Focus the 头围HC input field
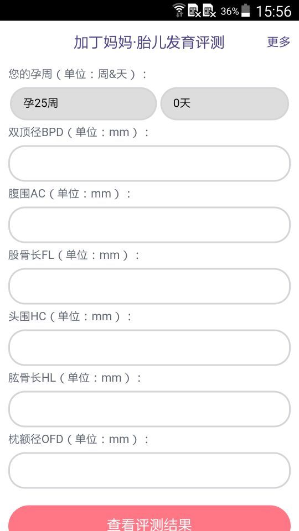 (x=149, y=348)
